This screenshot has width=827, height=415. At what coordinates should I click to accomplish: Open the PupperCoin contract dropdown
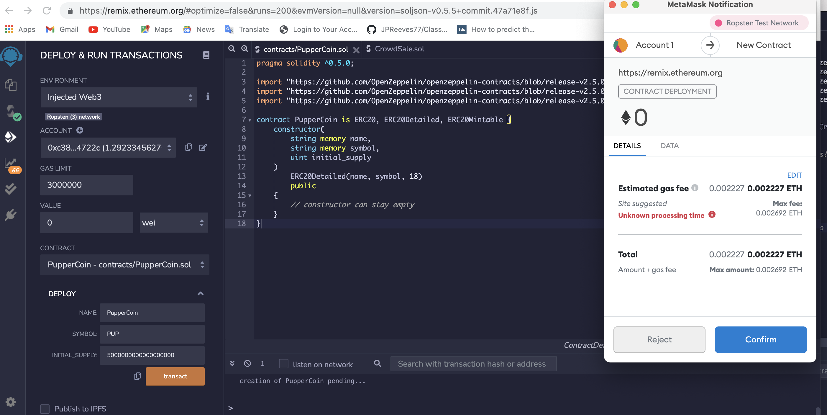click(125, 264)
